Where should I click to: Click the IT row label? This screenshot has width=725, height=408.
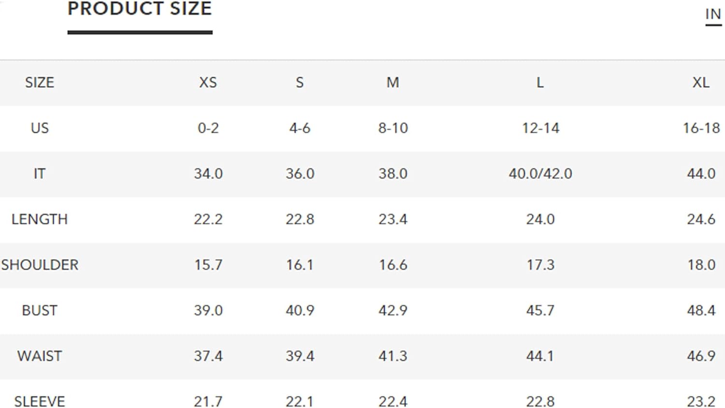(40, 173)
